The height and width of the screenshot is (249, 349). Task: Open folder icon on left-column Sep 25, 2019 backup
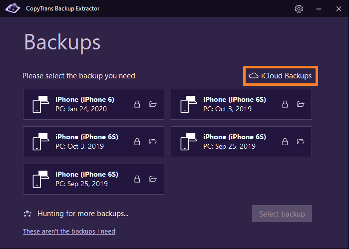click(x=153, y=179)
